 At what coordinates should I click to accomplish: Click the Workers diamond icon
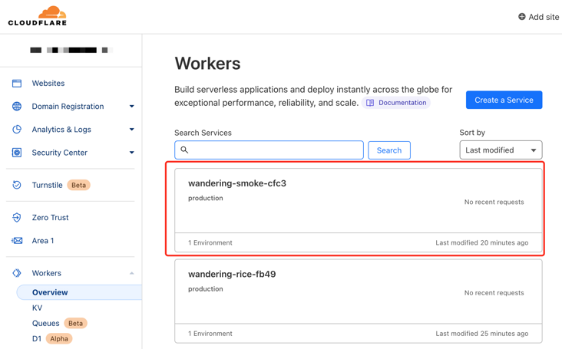[x=17, y=273]
